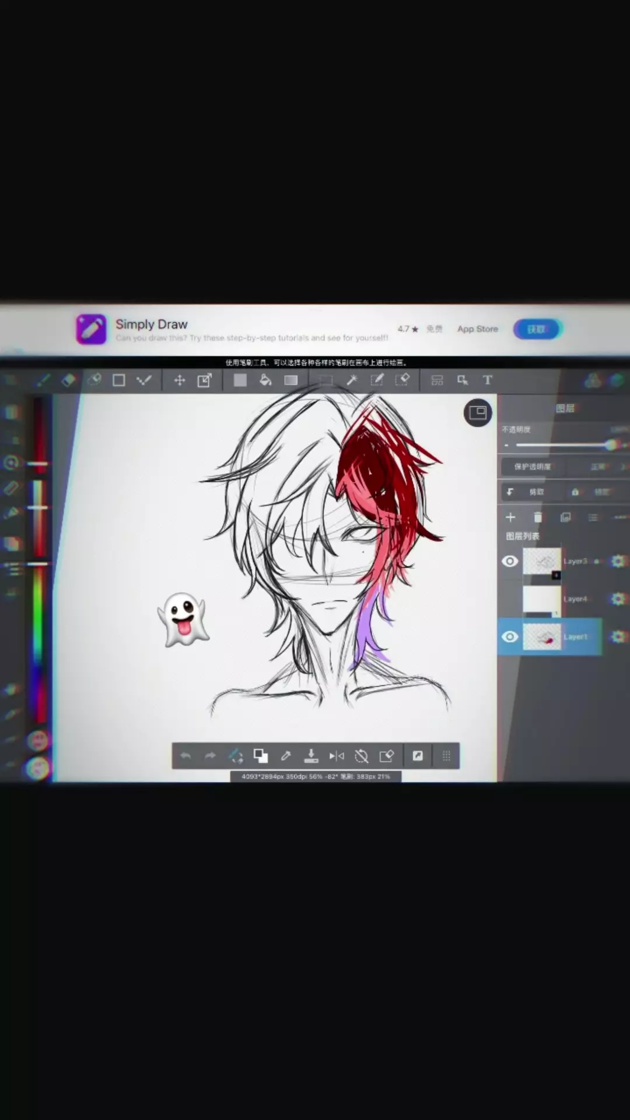
Task: Choose the Magic Wand selection tool
Action: (352, 380)
